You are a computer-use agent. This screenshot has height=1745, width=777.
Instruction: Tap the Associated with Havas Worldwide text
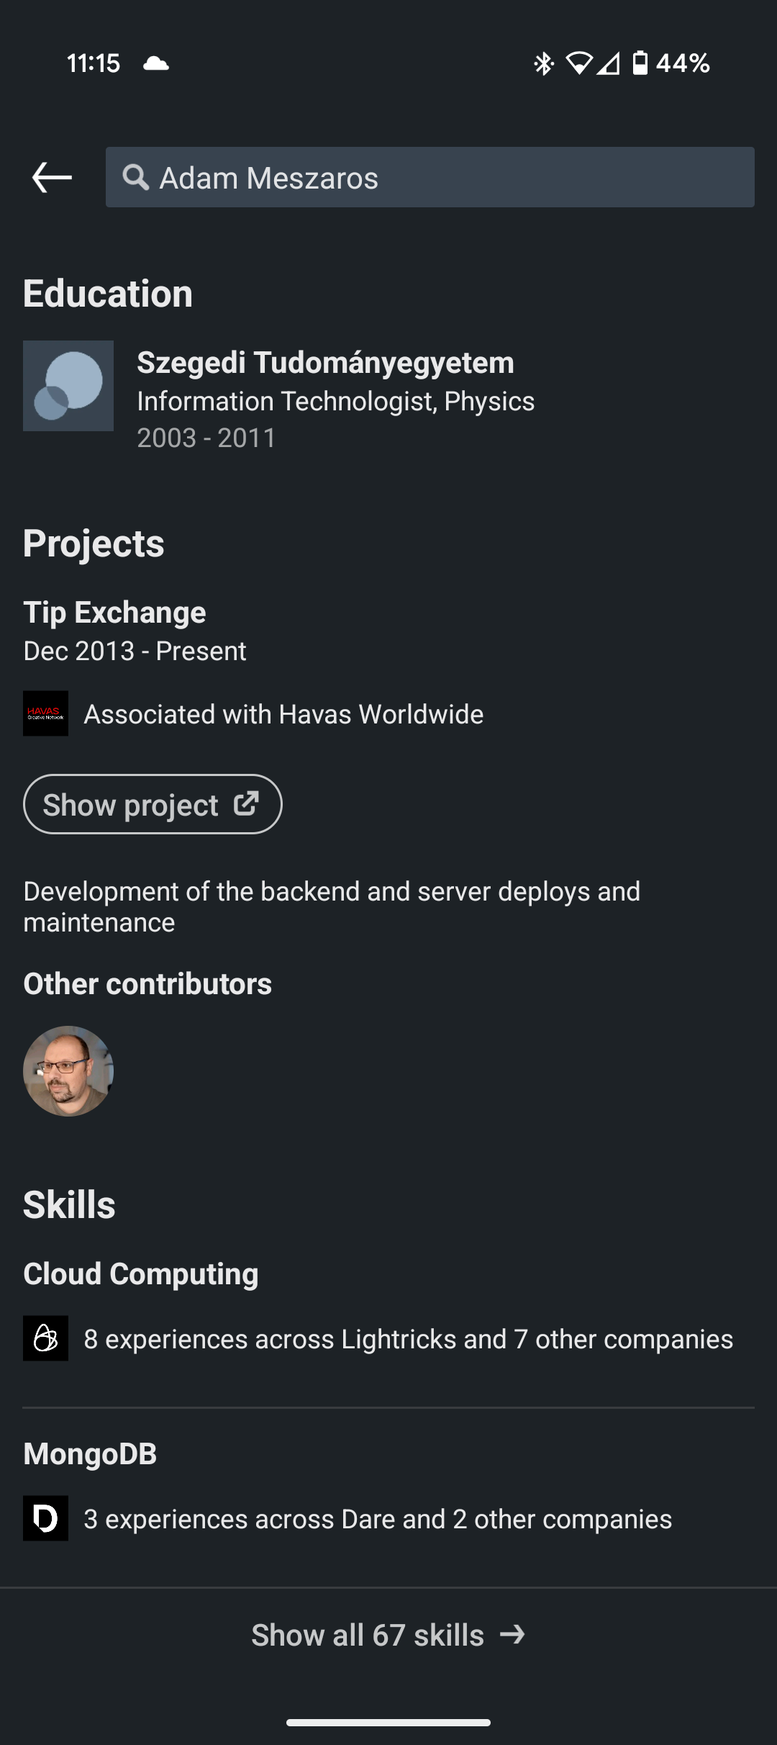coord(283,714)
